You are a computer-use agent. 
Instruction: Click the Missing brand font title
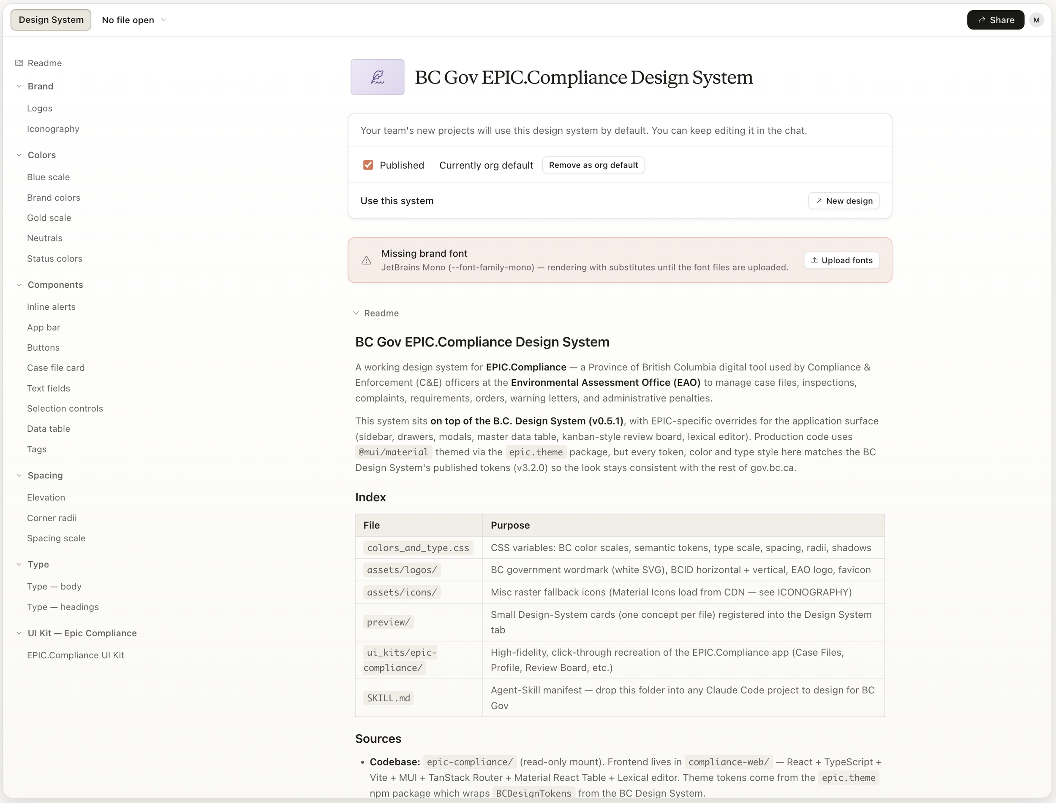tap(424, 254)
